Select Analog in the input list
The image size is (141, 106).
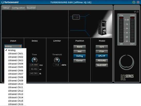15,50
